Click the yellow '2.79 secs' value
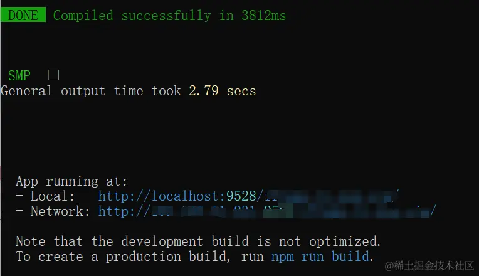The height and width of the screenshot is (276, 479). [223, 91]
